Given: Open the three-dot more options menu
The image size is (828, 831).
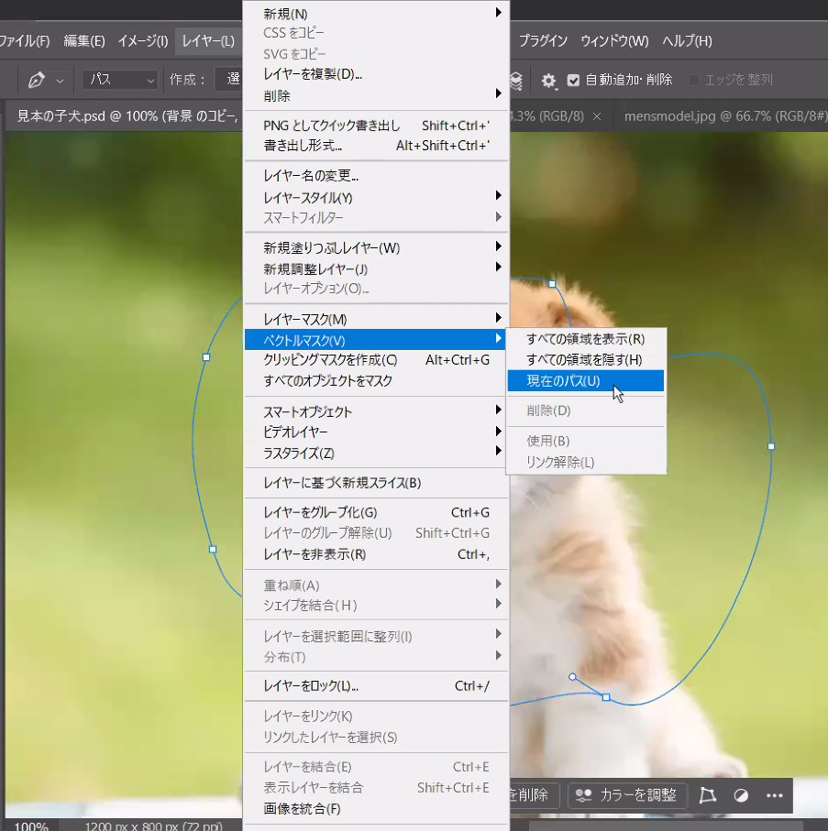Looking at the screenshot, I should pyautogui.click(x=775, y=795).
